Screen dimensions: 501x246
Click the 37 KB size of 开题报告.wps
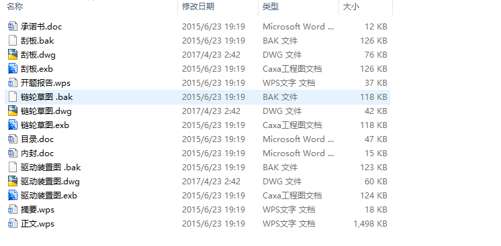(376, 82)
